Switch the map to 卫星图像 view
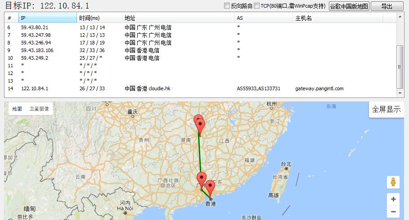Viewport: 409px width, 220px height. (x=39, y=109)
